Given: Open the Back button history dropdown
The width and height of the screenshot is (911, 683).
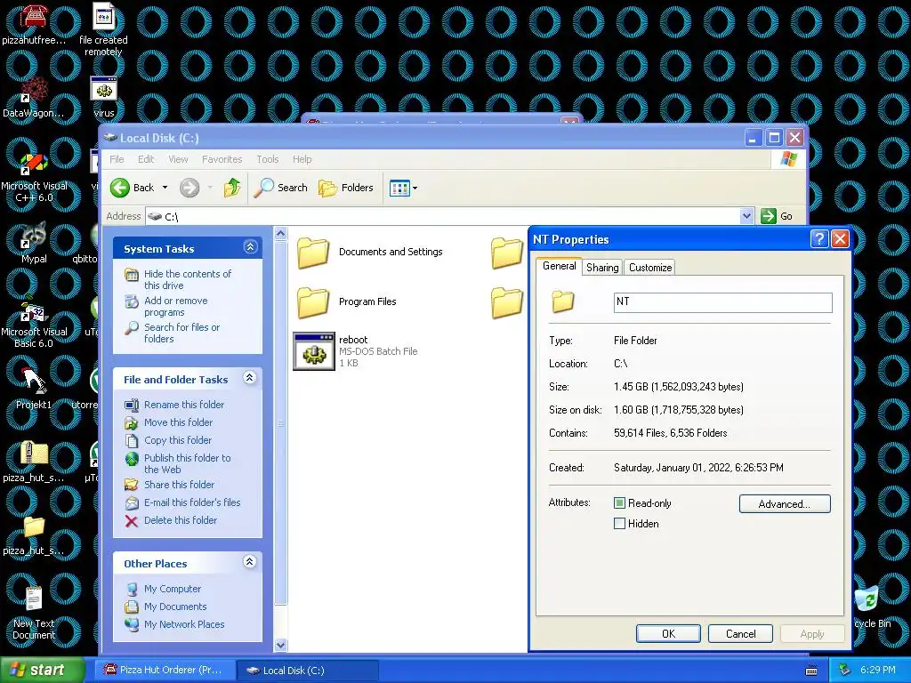Looking at the screenshot, I should pos(165,188).
